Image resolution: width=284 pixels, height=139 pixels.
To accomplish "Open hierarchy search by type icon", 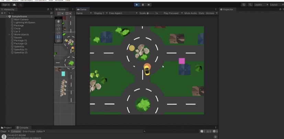I will click(x=51, y=13).
